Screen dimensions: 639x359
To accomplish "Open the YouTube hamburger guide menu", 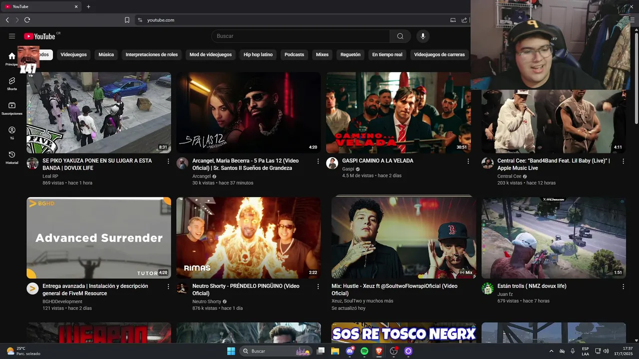I will click(x=12, y=36).
